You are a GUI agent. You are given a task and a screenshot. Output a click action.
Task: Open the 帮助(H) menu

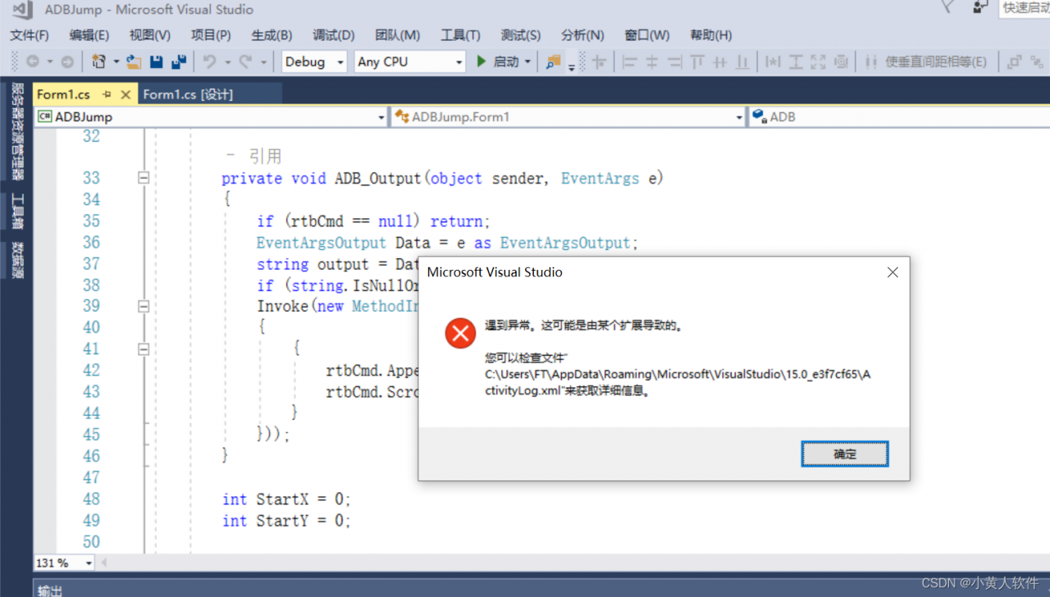[x=710, y=35]
